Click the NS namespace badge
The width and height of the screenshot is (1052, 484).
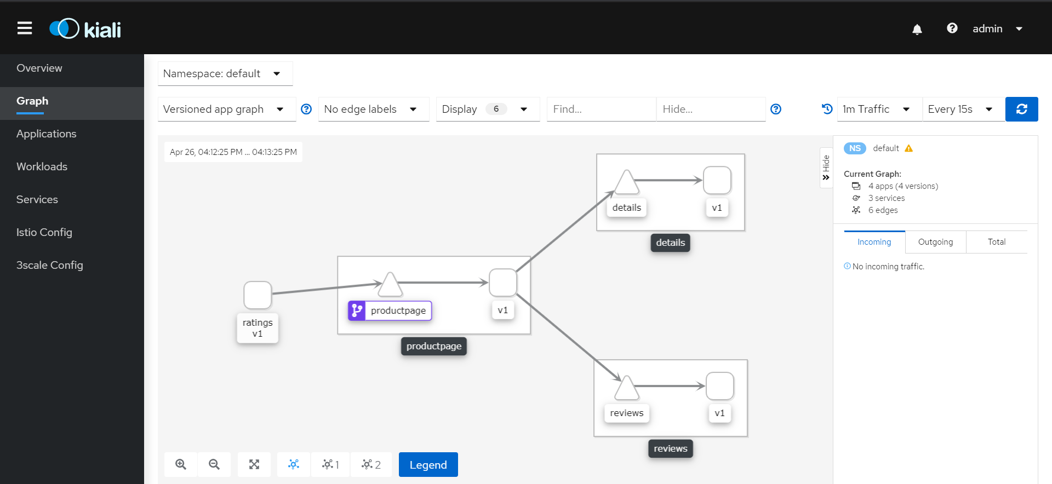[x=855, y=148]
